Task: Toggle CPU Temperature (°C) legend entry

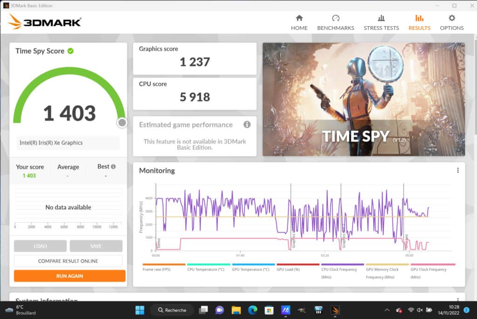Action: pos(208,268)
